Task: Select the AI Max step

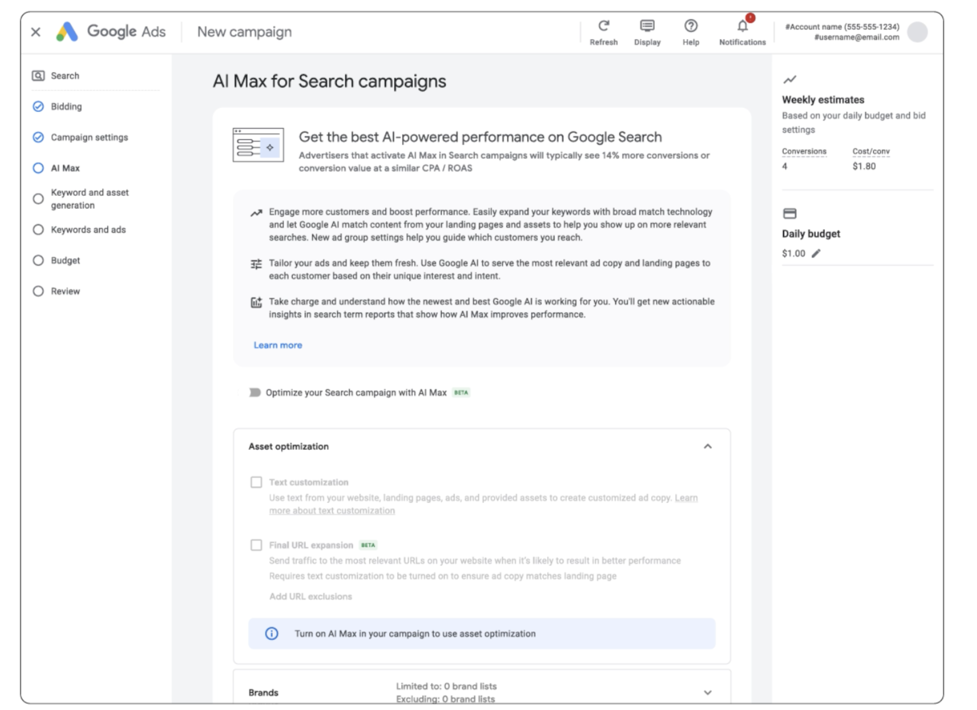Action: [56, 168]
